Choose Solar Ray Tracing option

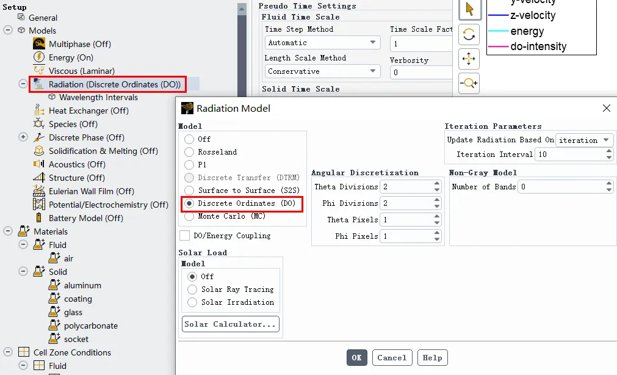[x=192, y=289]
